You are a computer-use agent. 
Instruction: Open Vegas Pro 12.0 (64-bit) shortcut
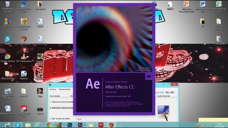click(x=7, y=94)
